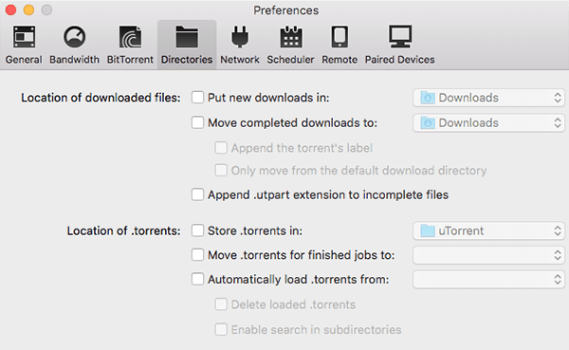This screenshot has width=569, height=350.
Task: Open the uTorrent folder dropdown
Action: [x=488, y=230]
